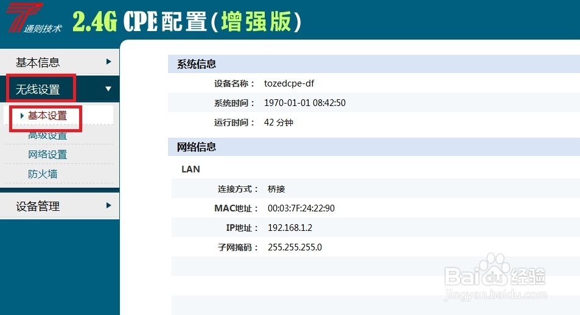580x315 pixels.
Task: Click the MAC地址 label
Action: click(x=236, y=208)
